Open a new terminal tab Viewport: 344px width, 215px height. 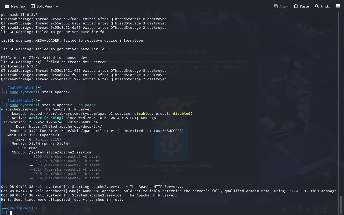pyautogui.click(x=15, y=6)
